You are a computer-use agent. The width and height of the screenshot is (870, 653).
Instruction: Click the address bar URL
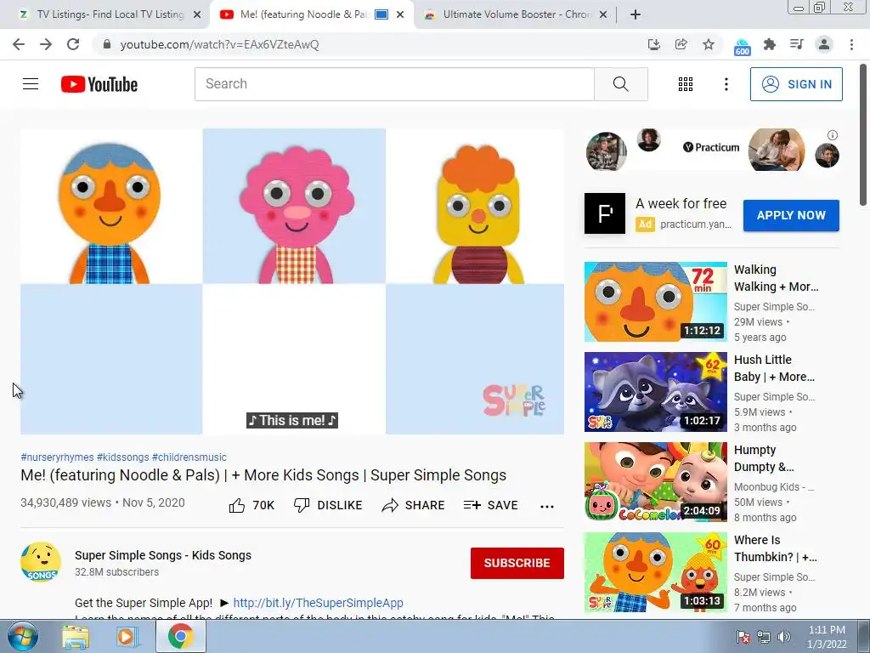point(220,44)
